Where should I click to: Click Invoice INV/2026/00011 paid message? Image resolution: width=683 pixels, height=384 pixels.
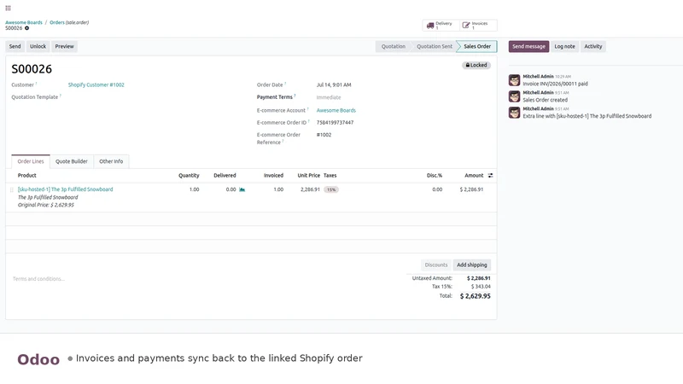click(555, 84)
